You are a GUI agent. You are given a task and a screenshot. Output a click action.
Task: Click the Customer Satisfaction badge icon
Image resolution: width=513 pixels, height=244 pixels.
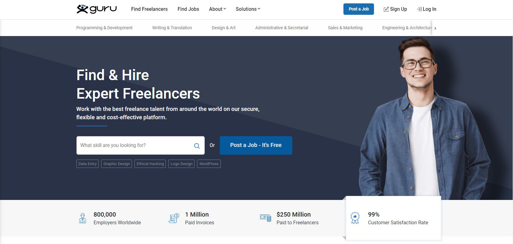[x=355, y=218]
